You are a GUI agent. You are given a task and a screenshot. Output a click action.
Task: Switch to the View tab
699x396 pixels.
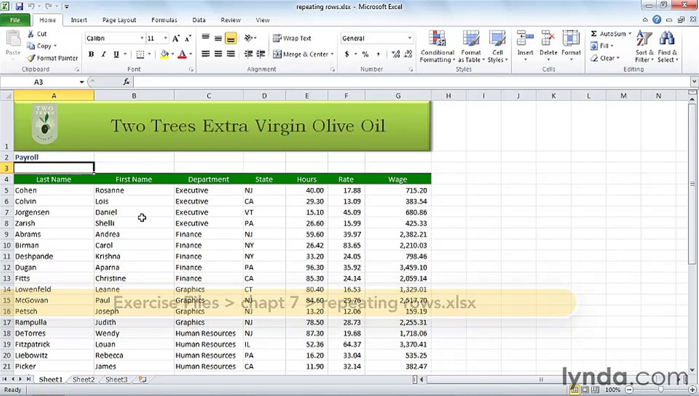(263, 20)
